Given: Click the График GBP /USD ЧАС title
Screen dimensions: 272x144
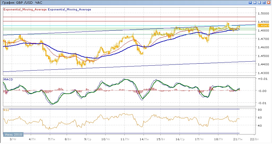Looking at the screenshot, I should click(x=22, y=3).
